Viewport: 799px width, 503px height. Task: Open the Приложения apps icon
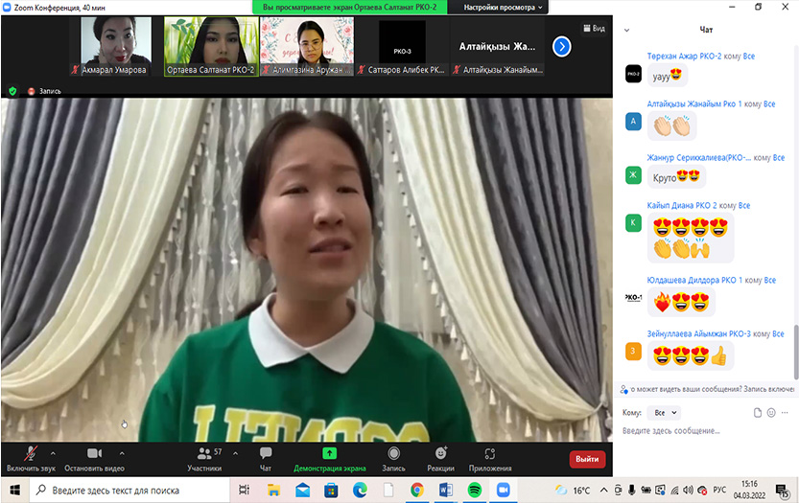pos(490,457)
